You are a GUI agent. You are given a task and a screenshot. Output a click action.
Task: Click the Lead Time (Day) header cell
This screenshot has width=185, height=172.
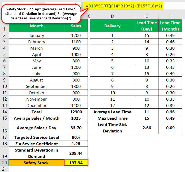click(x=147, y=26)
